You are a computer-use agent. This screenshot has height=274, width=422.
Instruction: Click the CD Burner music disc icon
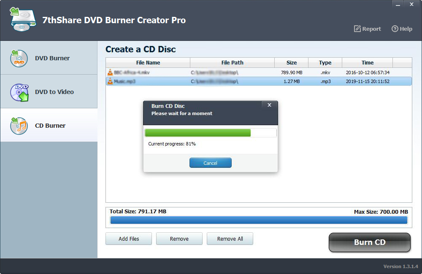point(19,126)
